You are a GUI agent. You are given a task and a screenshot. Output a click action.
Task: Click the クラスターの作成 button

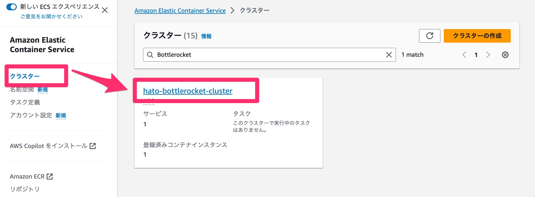(x=477, y=36)
